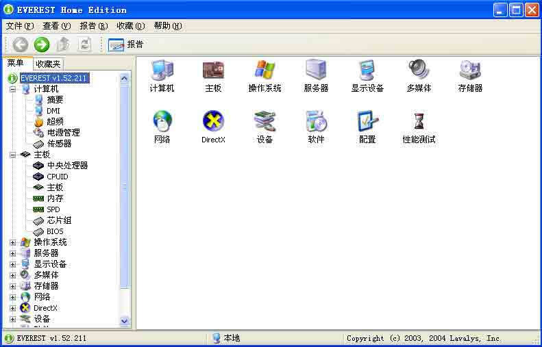Select DMI in the tree
This screenshot has height=347, width=542.
pos(53,111)
